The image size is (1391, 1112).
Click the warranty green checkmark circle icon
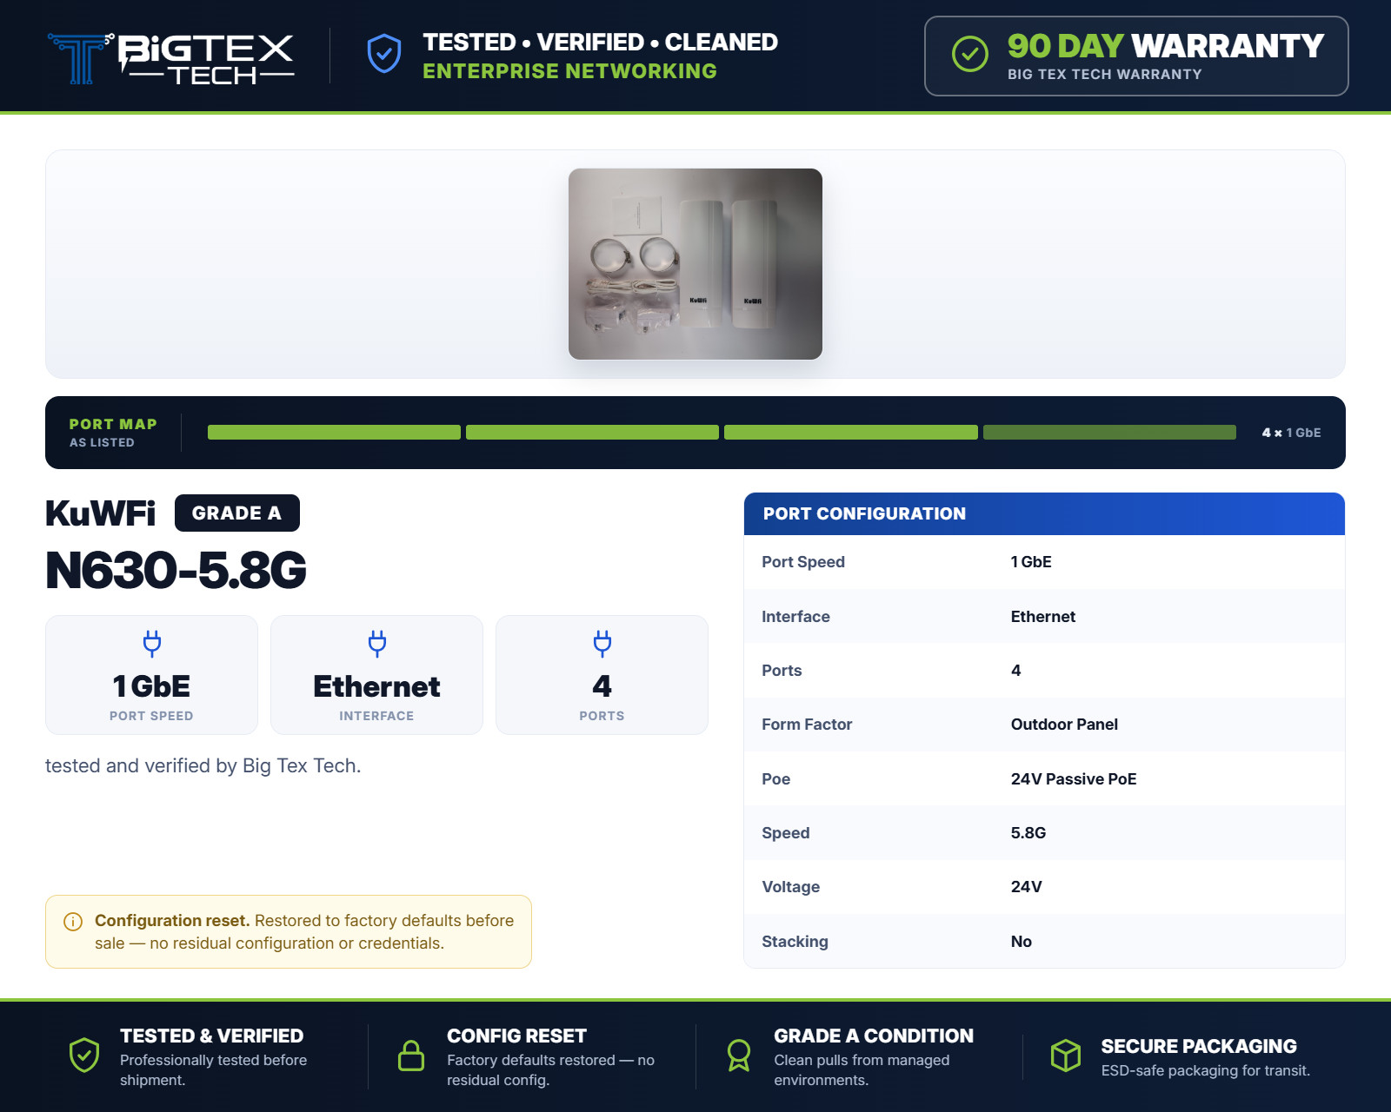tap(970, 54)
